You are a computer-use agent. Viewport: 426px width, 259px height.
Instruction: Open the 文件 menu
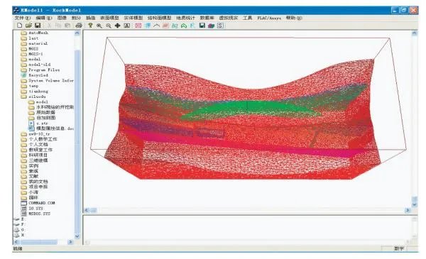[23, 18]
